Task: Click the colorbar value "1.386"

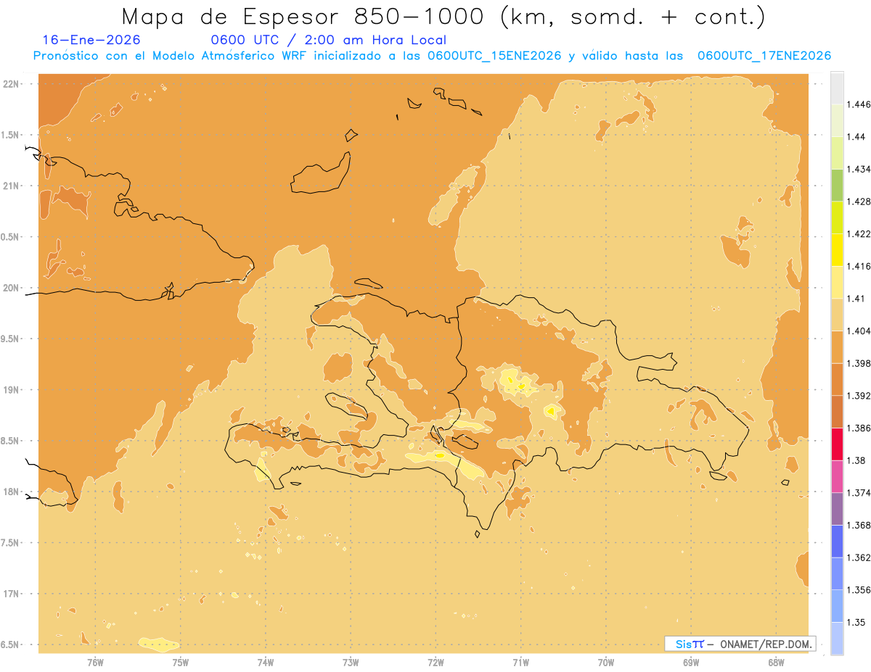Action: [x=859, y=428]
